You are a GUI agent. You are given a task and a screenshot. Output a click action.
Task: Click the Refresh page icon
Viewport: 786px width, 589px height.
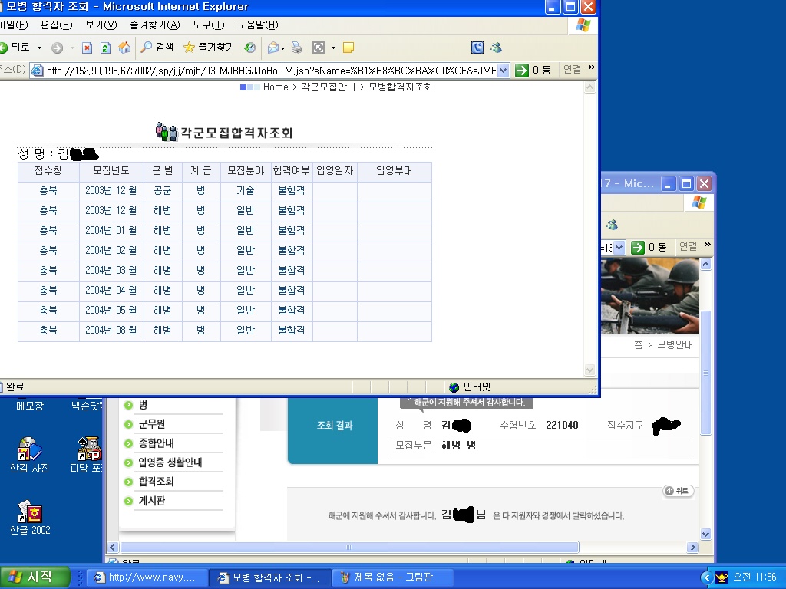point(105,48)
